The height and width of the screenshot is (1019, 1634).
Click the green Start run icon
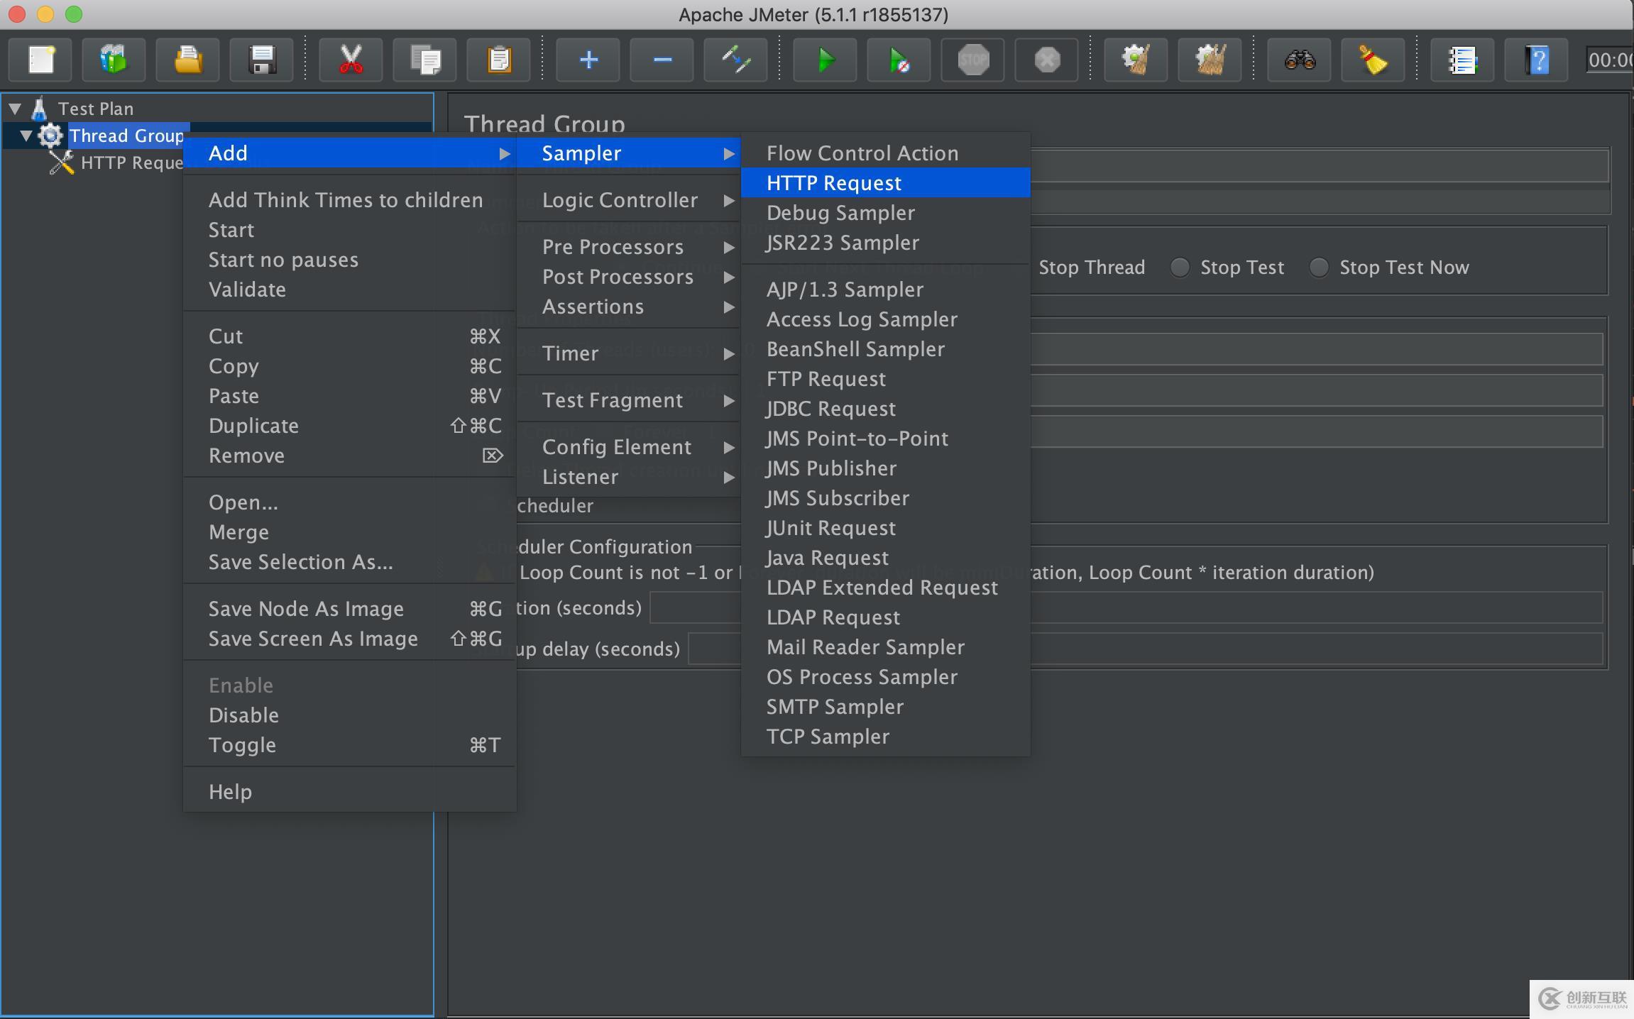(825, 60)
